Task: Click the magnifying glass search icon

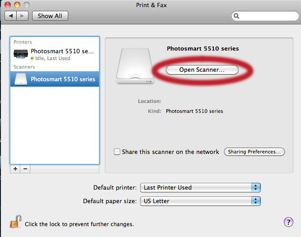Action: [236, 16]
